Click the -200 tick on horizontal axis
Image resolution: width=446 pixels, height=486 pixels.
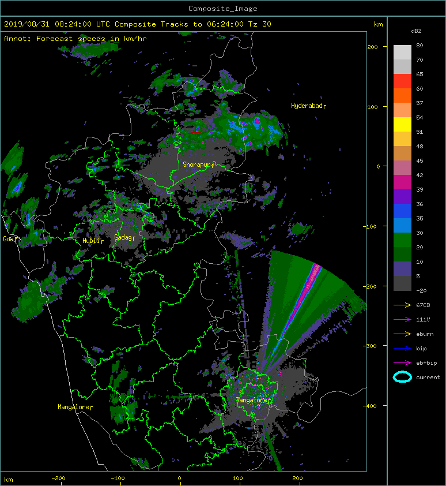pos(59,478)
